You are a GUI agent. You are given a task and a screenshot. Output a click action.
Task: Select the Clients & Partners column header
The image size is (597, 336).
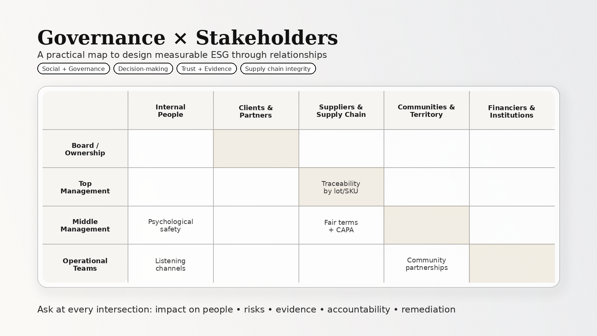click(256, 111)
